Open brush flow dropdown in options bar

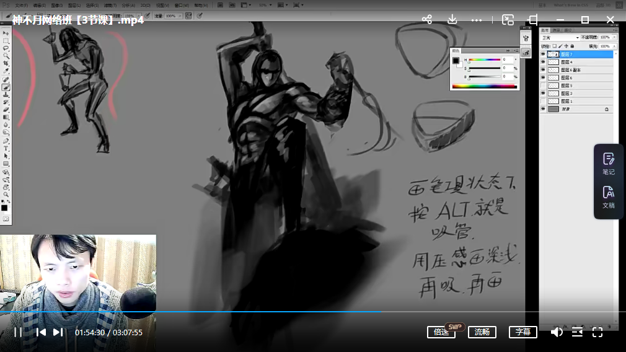(180, 16)
